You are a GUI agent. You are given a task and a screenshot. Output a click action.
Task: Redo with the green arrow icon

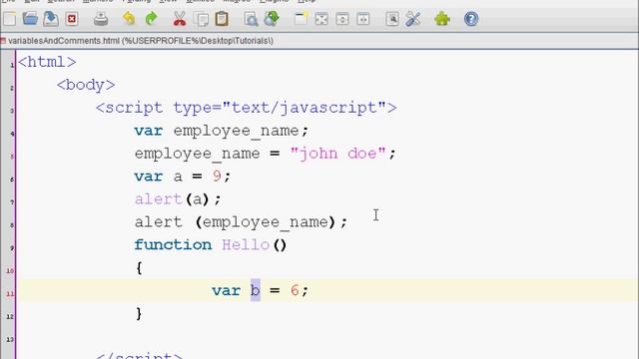[x=151, y=19]
